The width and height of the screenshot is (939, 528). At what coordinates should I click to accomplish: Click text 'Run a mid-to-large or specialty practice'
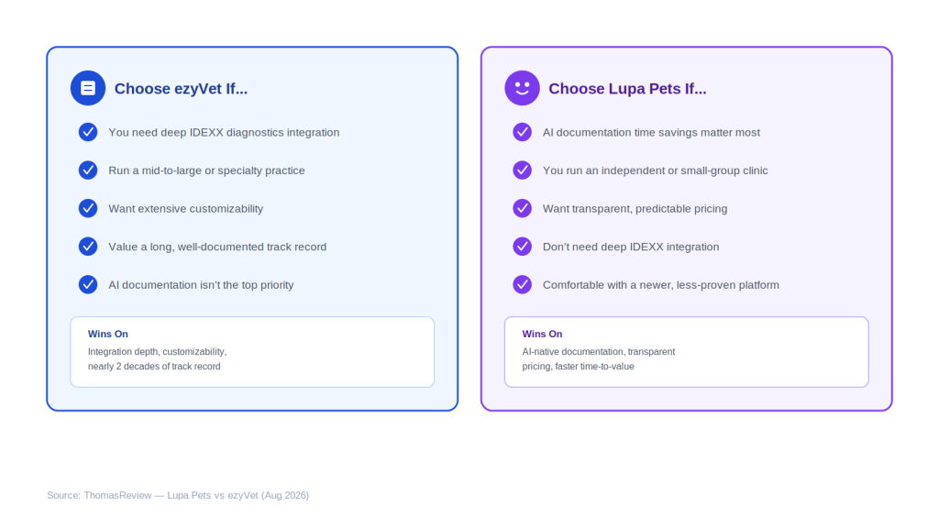(206, 170)
